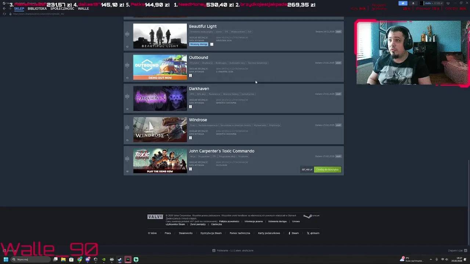The width and height of the screenshot is (470, 264).
Task: Open the Polityka prywatności link
Action: pos(229,221)
